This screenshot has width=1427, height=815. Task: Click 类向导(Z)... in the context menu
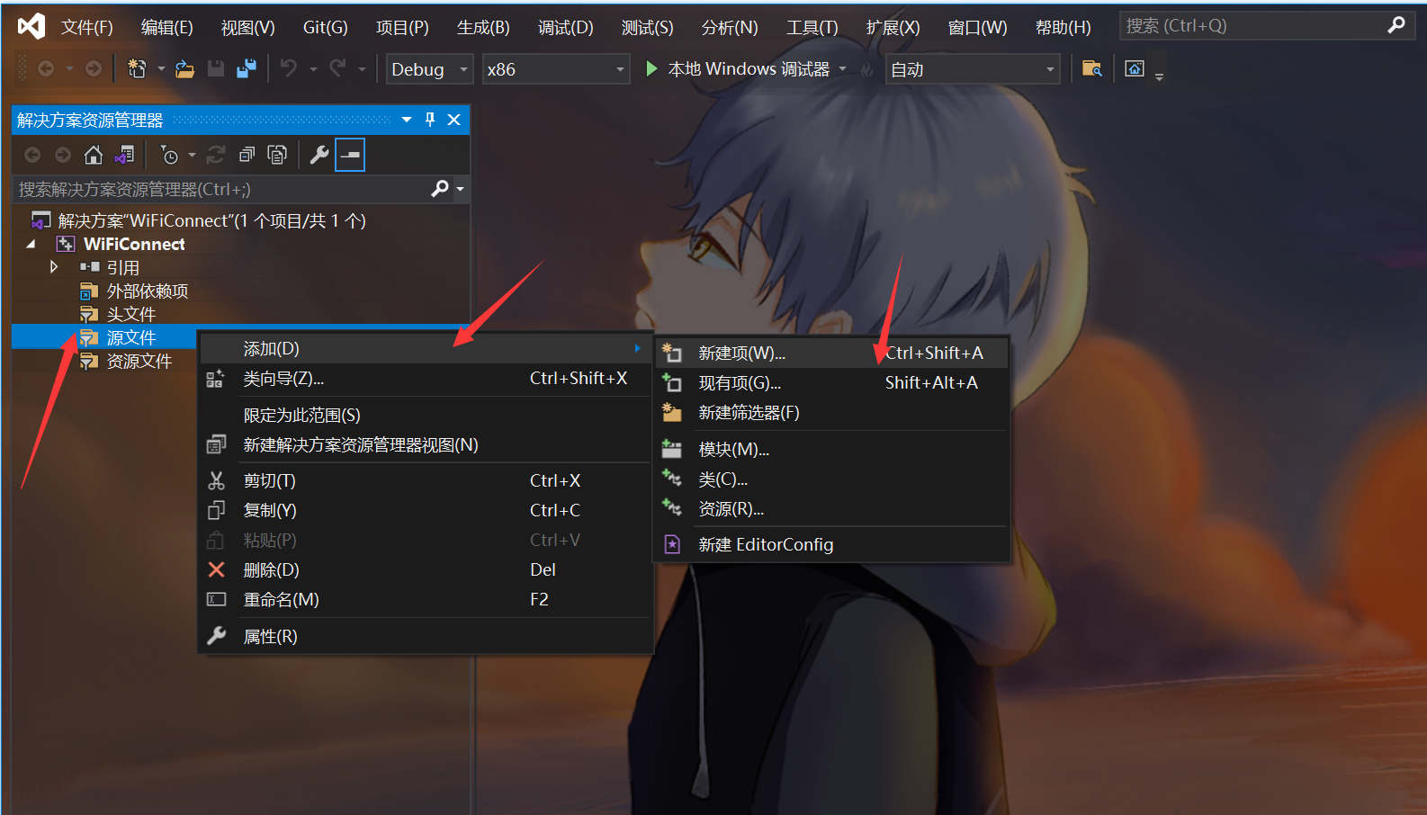click(x=426, y=379)
